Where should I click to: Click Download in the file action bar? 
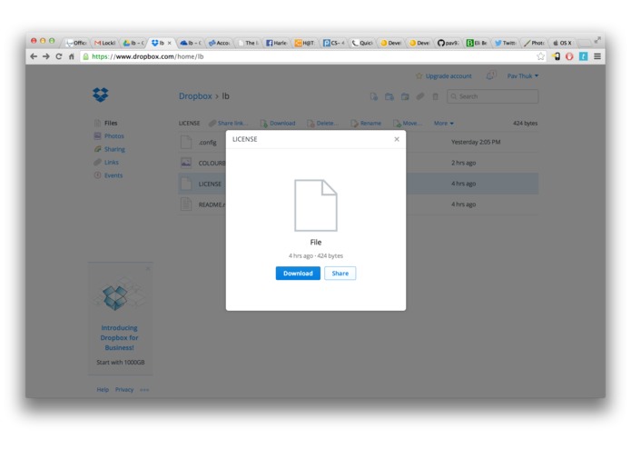click(278, 124)
